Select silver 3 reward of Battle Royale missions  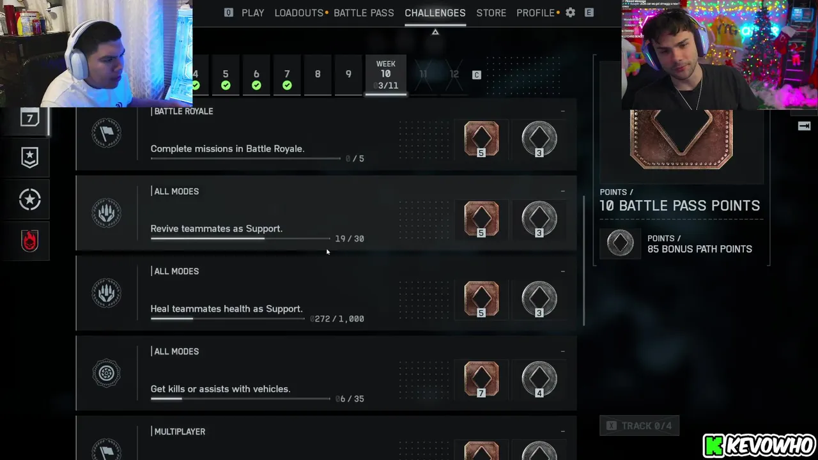pyautogui.click(x=539, y=139)
